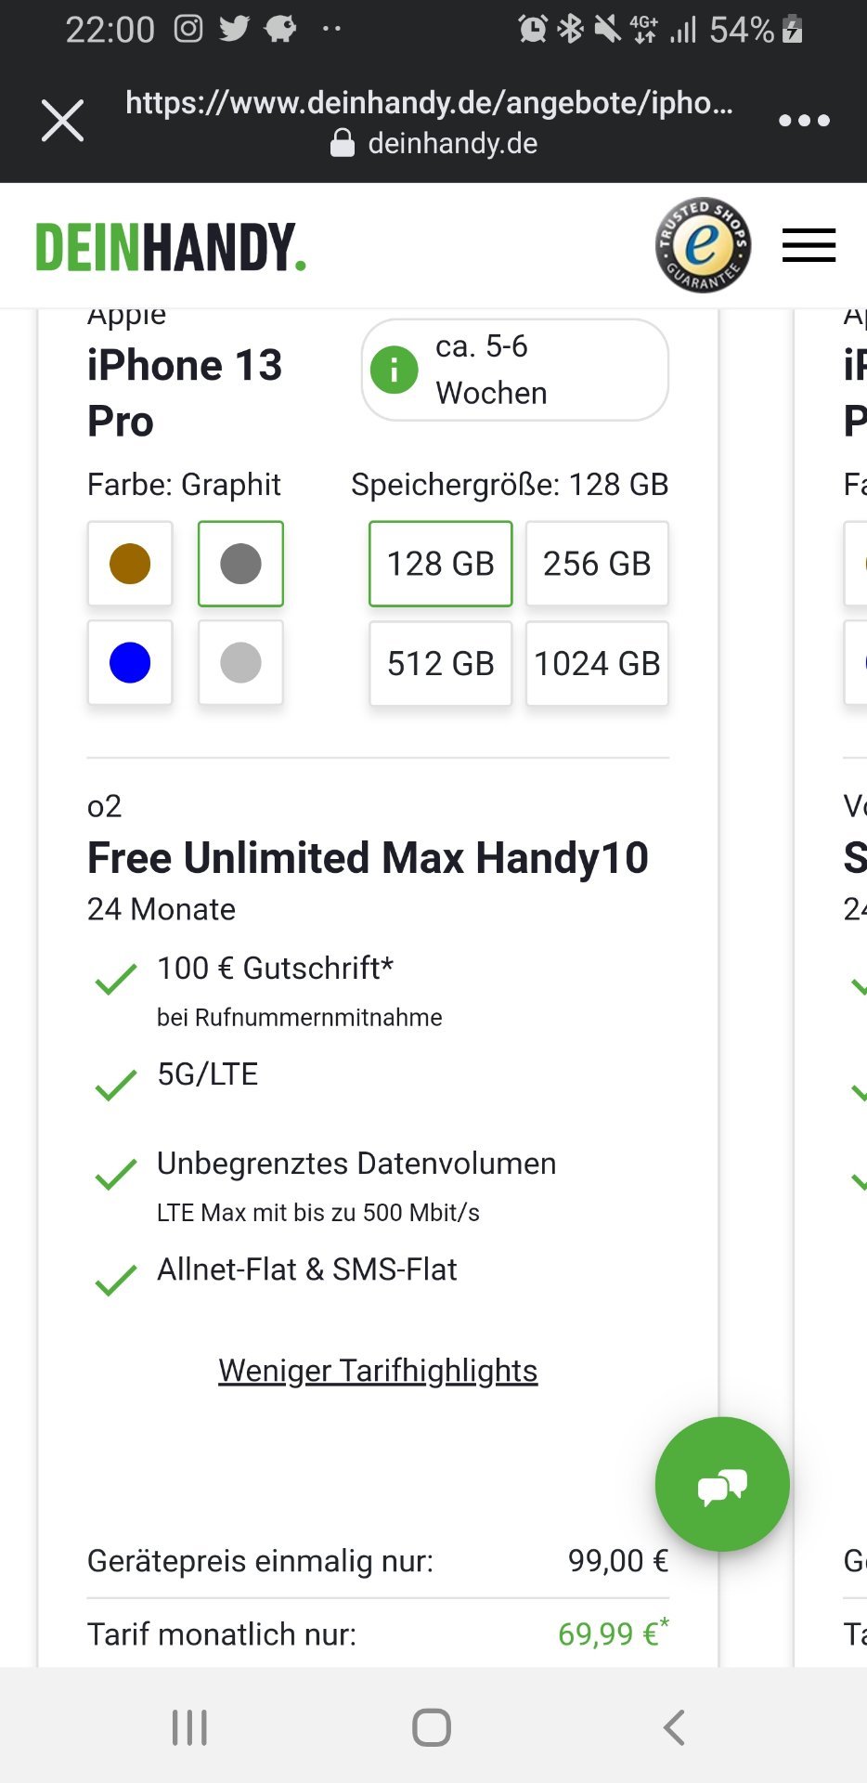Viewport: 867px width, 1783px height.
Task: Select 256 GB storage size
Action: pyautogui.click(x=598, y=564)
